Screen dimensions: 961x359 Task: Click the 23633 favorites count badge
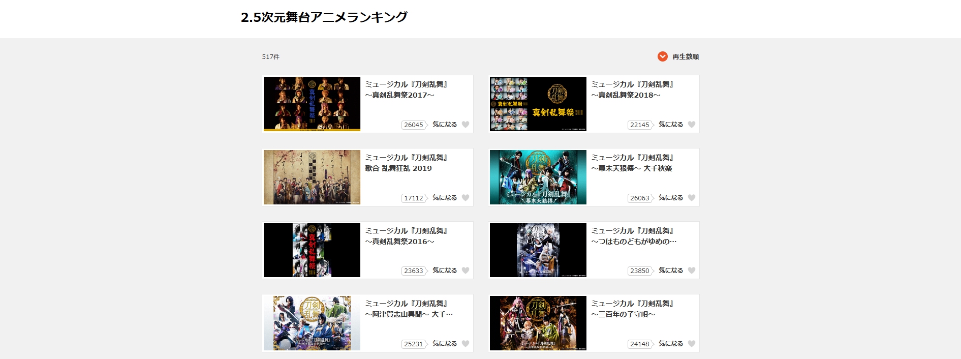coord(414,271)
